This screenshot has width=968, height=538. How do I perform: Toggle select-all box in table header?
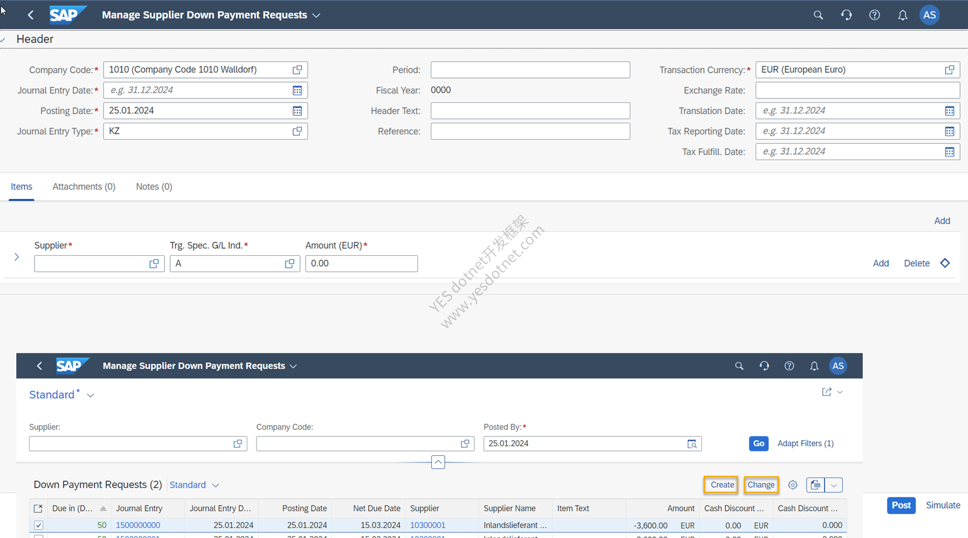(x=38, y=508)
